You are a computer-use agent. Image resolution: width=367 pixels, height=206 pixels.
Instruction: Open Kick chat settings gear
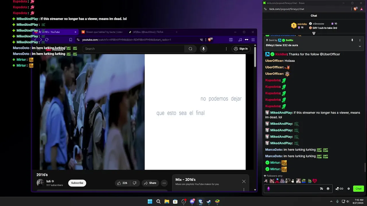[x=349, y=189]
